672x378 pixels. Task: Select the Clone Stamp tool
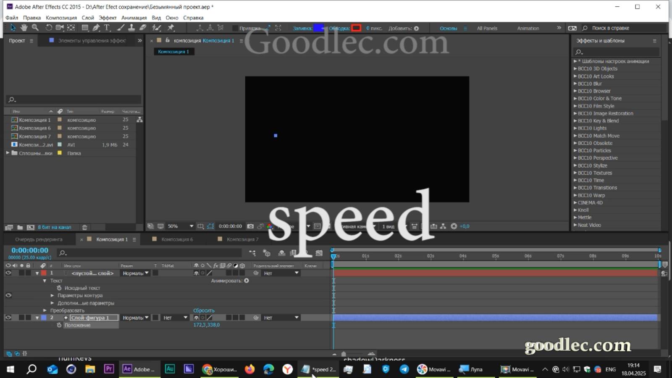(131, 28)
